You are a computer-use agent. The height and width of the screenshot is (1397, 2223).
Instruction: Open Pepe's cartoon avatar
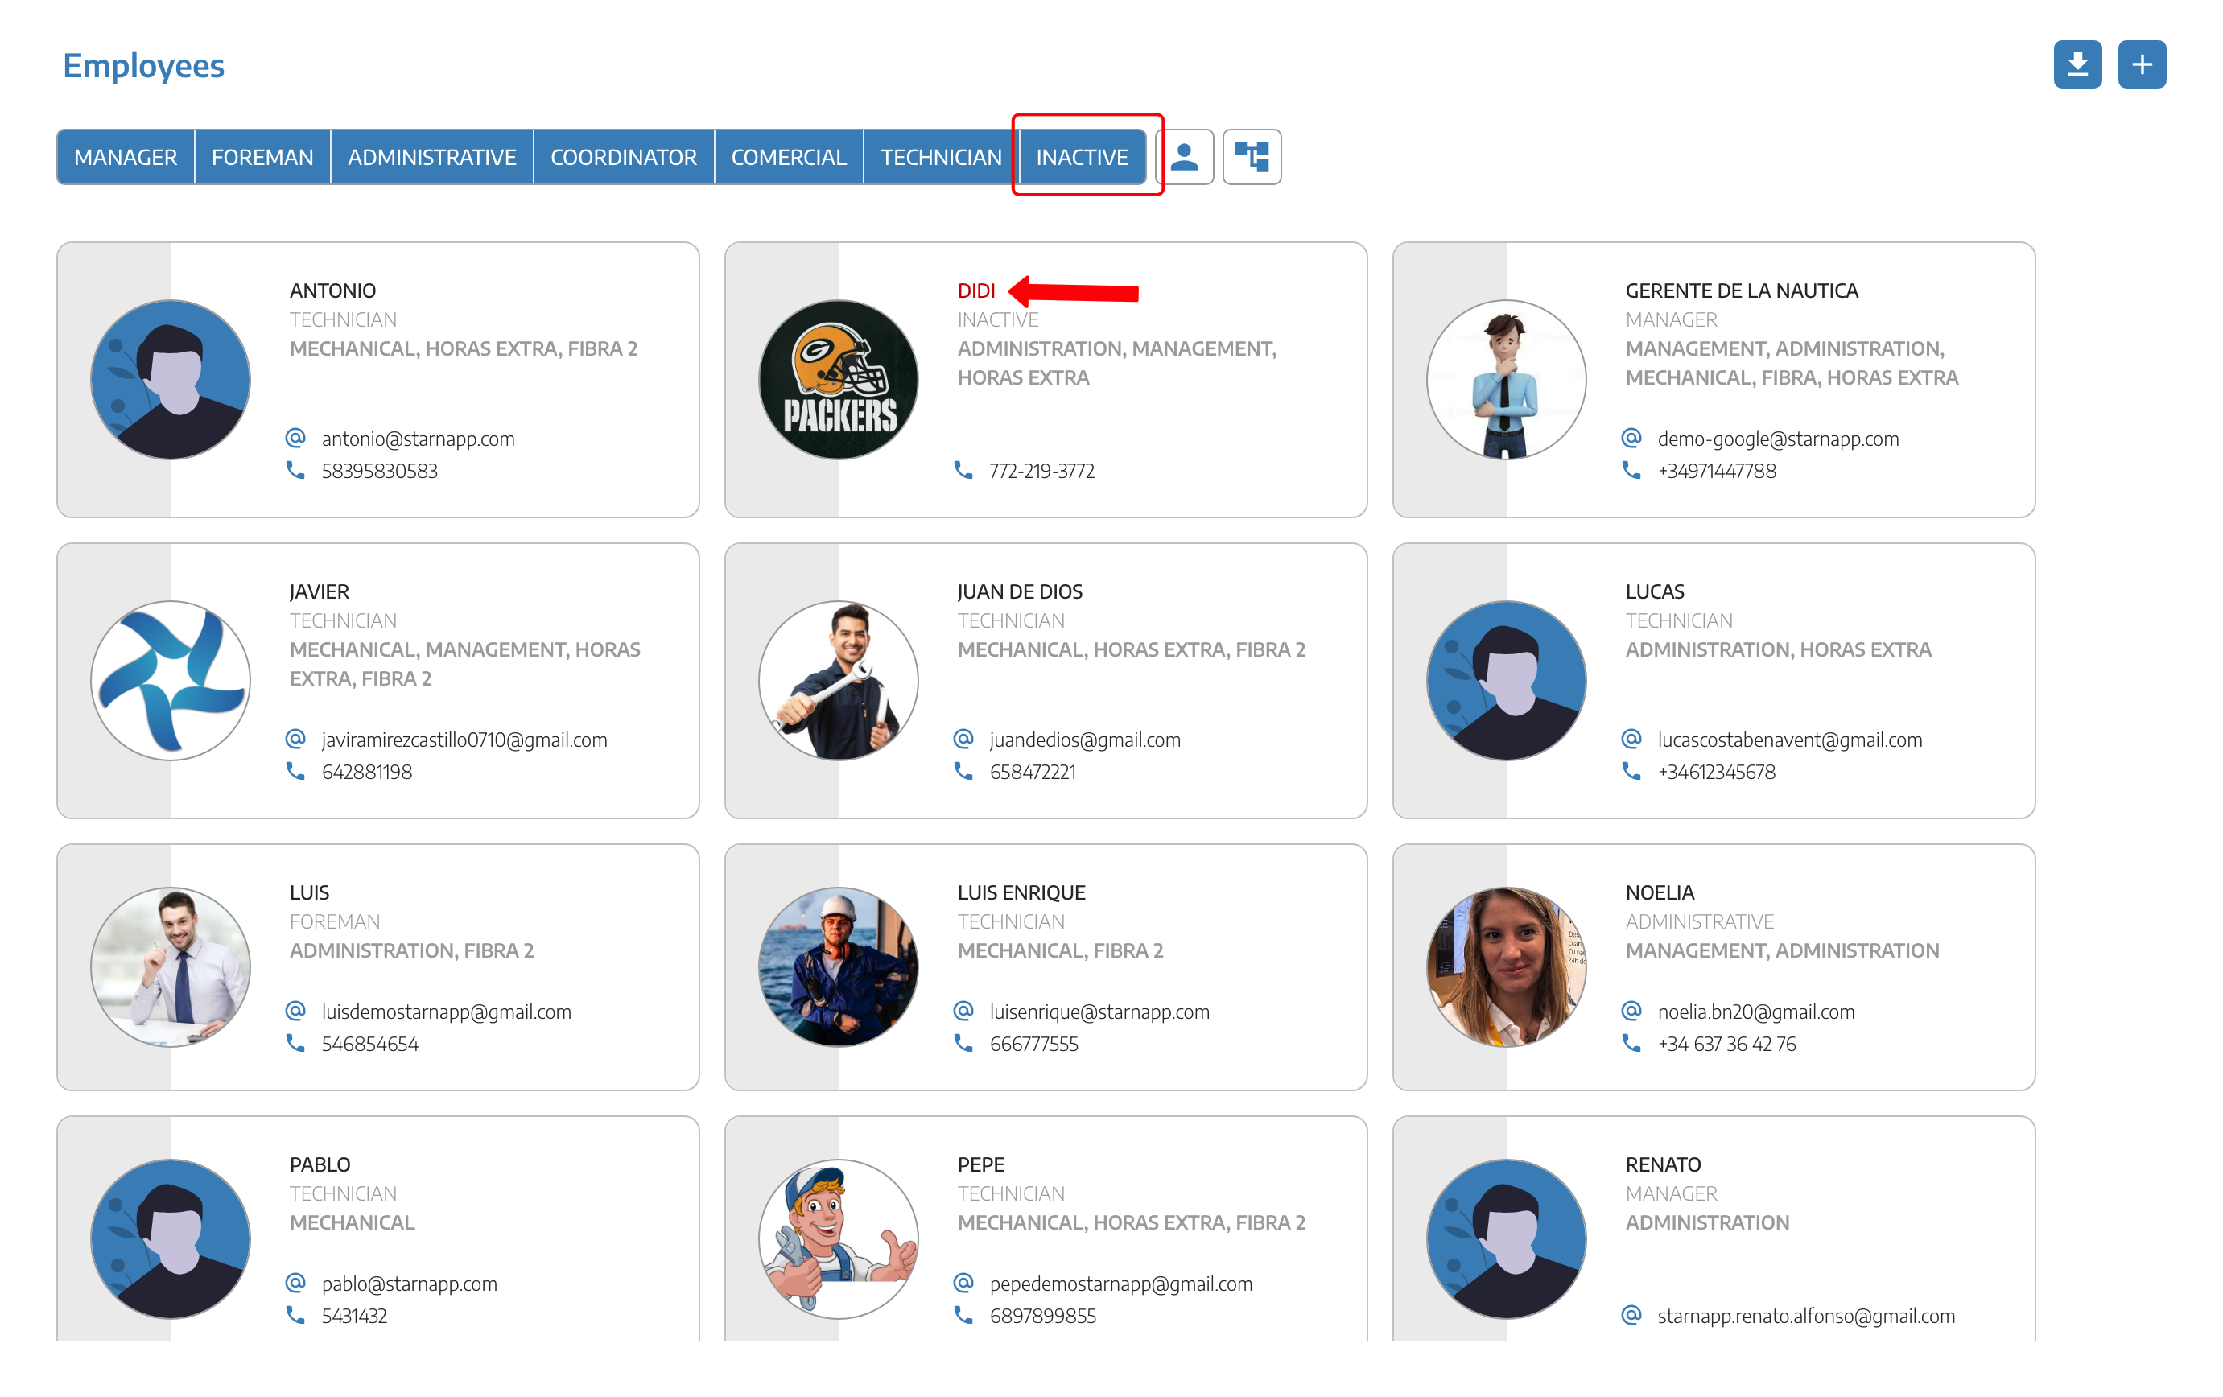tap(838, 1238)
